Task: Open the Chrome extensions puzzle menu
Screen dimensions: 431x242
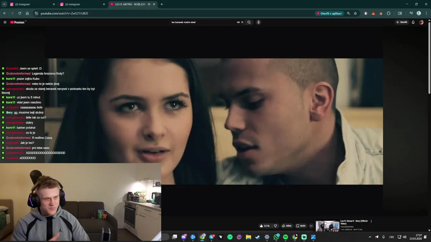Action: 389,13
